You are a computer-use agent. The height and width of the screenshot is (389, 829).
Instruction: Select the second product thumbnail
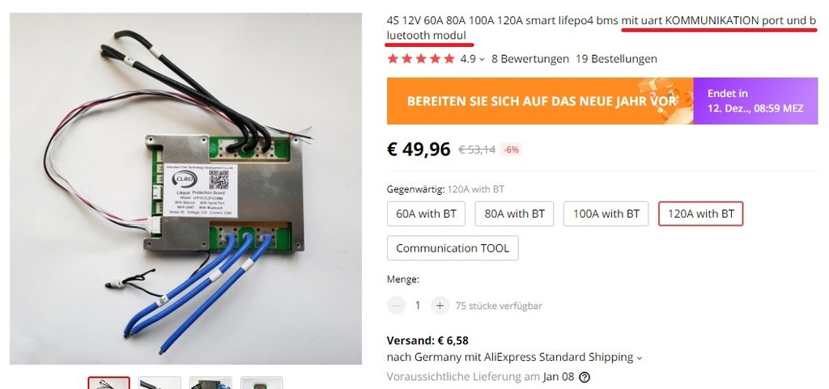(x=159, y=383)
